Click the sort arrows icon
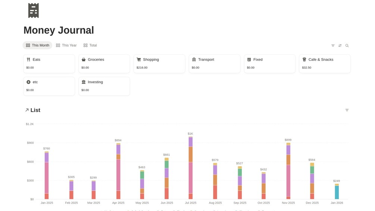The height and width of the screenshot is (211, 375). click(340, 46)
